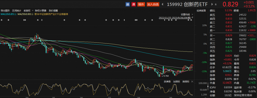This screenshot has width=257, height=98.
Task: Go to next stock with right arrow
Action: [x=212, y=4]
